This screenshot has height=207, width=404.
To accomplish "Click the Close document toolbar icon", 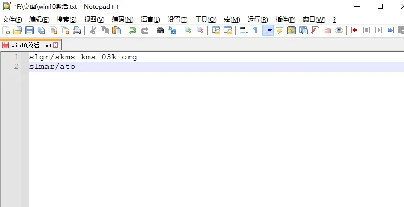I will click(x=53, y=30).
